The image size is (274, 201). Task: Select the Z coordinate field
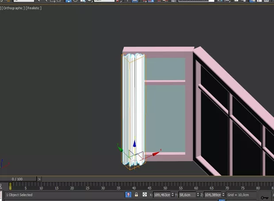[213, 194]
